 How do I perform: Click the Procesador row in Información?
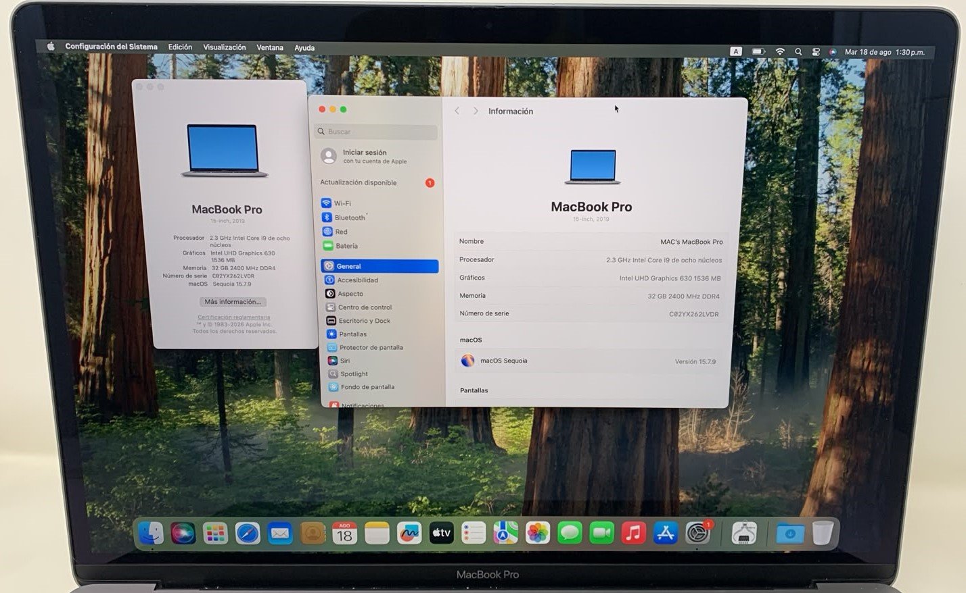[591, 259]
